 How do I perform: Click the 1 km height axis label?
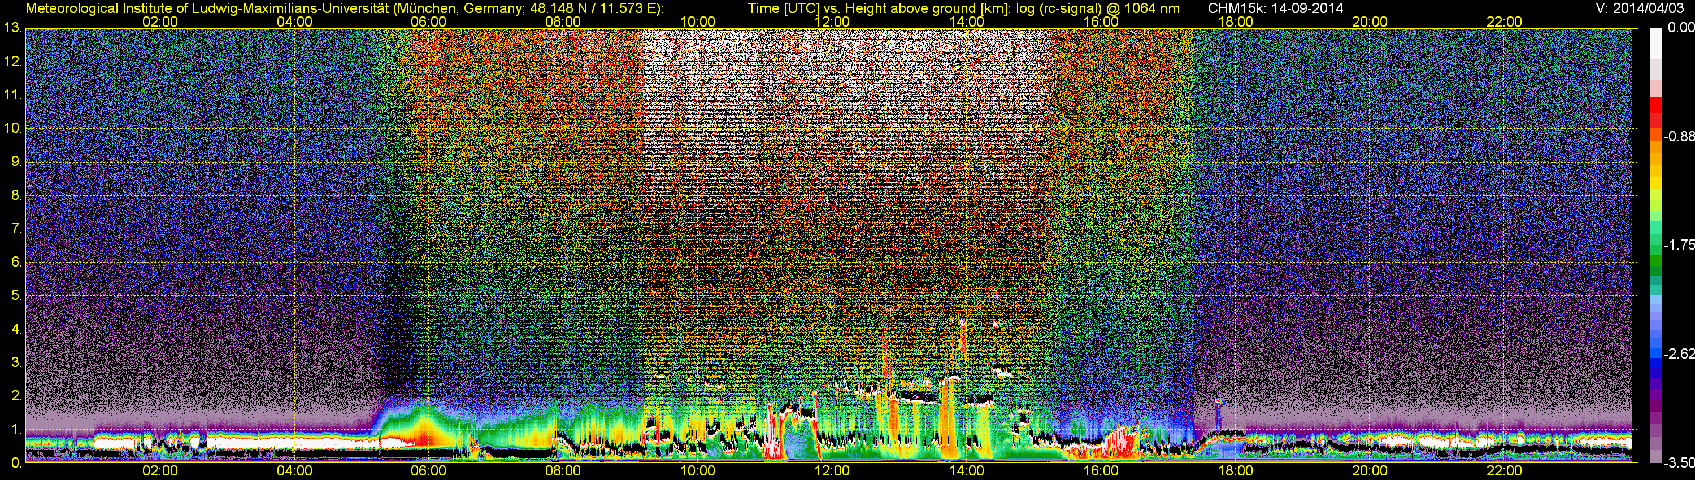click(16, 429)
